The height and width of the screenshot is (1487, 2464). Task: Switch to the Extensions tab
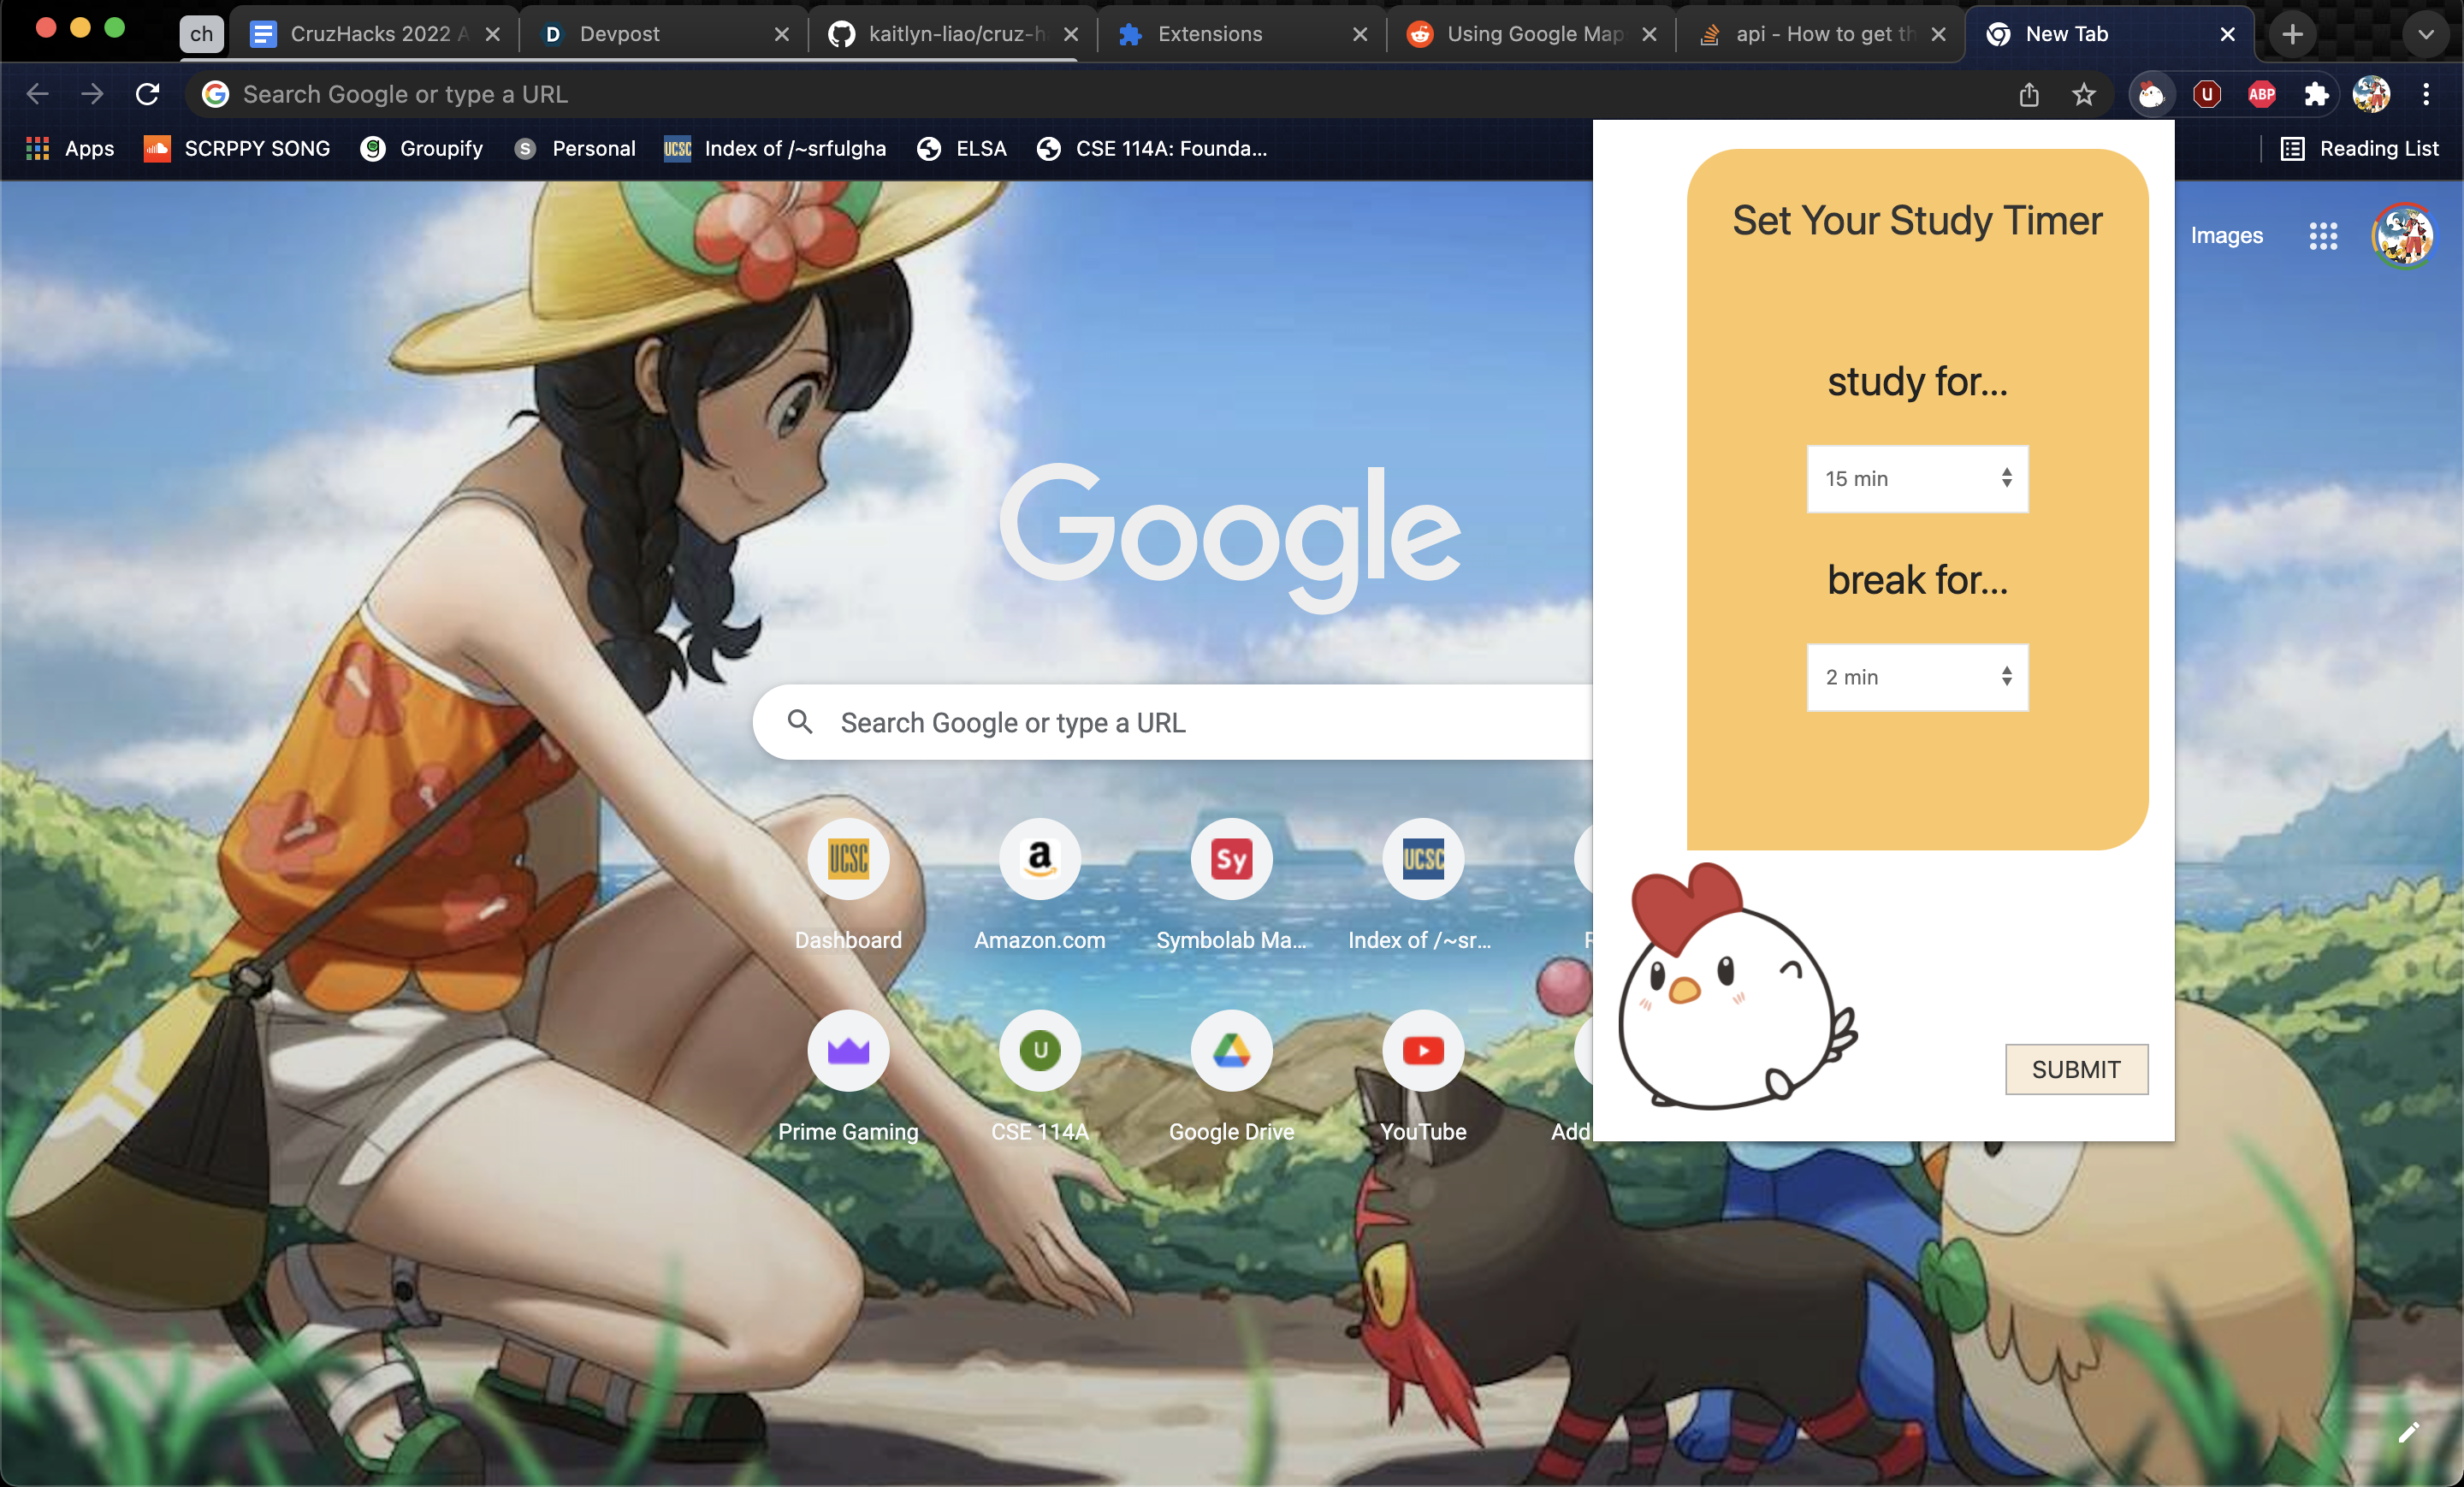pos(1209,34)
